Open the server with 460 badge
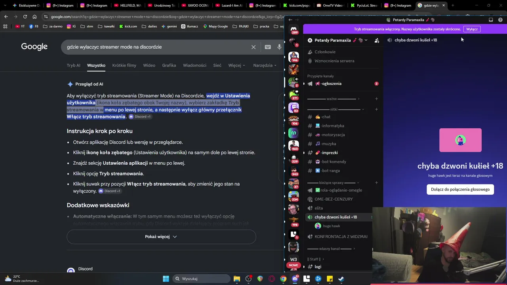507x285 pixels. pyautogui.click(x=294, y=145)
